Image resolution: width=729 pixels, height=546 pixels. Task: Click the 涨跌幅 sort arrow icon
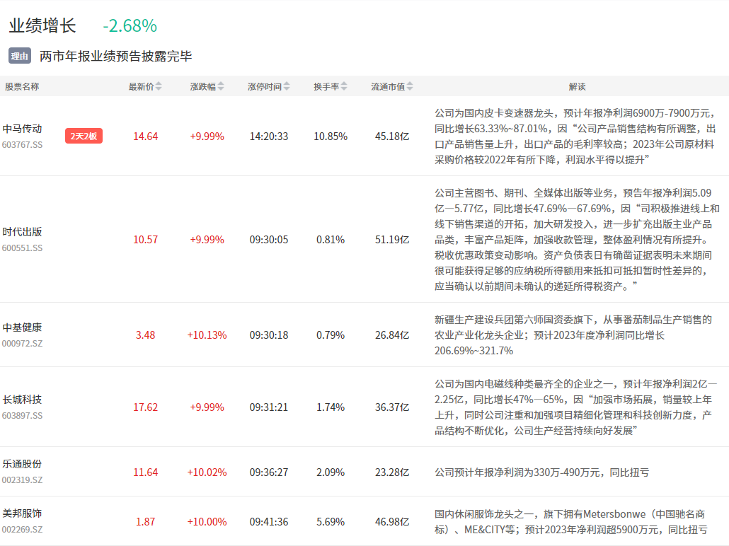tap(221, 86)
